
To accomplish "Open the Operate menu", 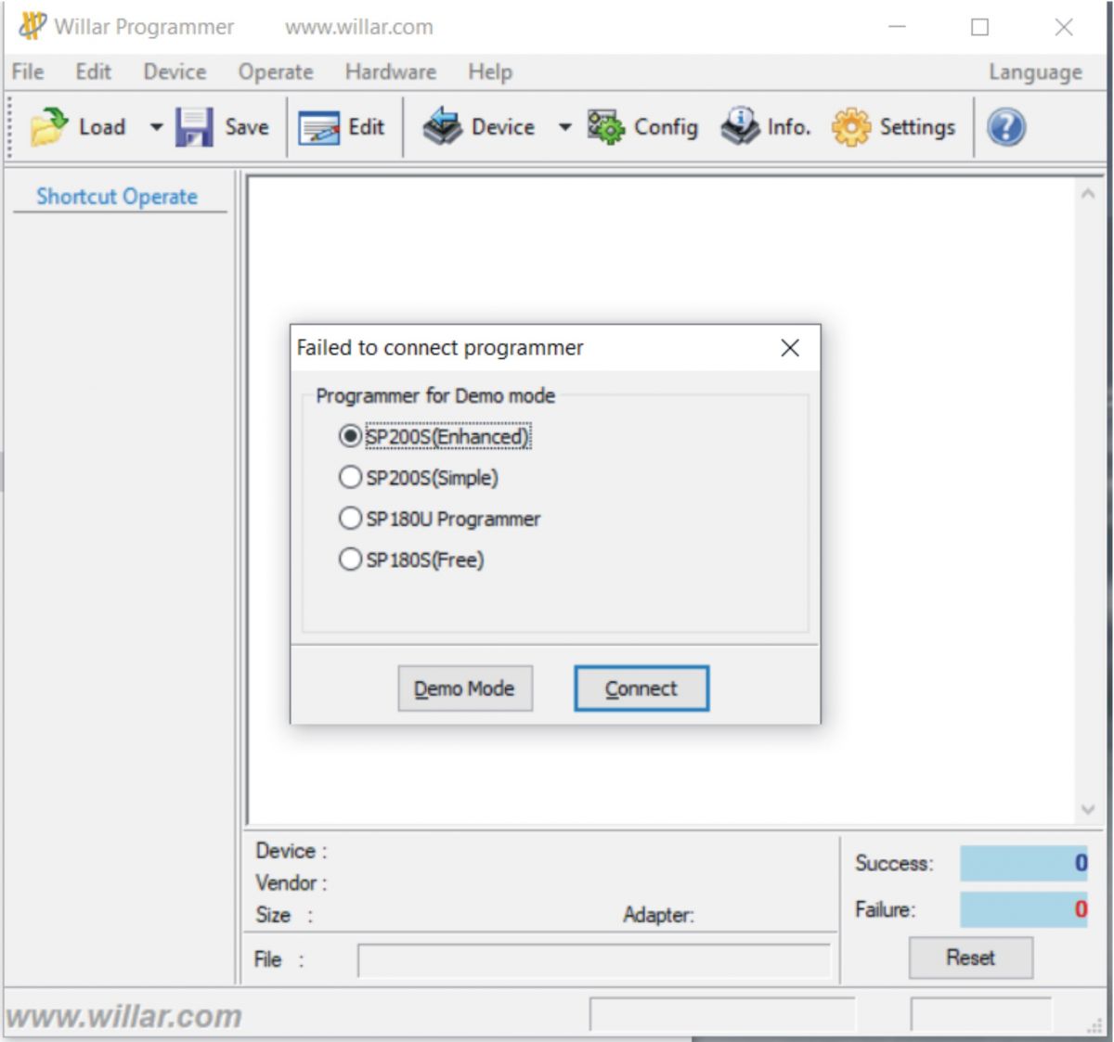I will [276, 71].
